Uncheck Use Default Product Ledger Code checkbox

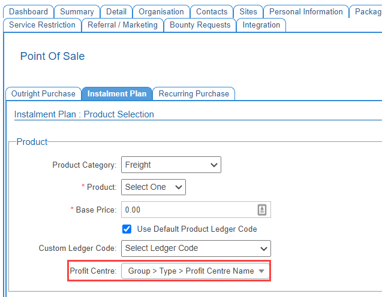pos(127,229)
